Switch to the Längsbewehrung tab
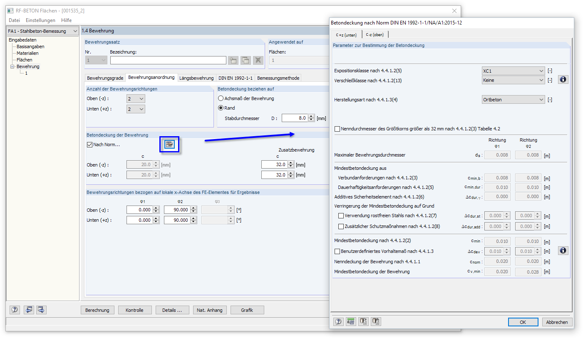Screen dimensions: 583x338 pos(196,78)
